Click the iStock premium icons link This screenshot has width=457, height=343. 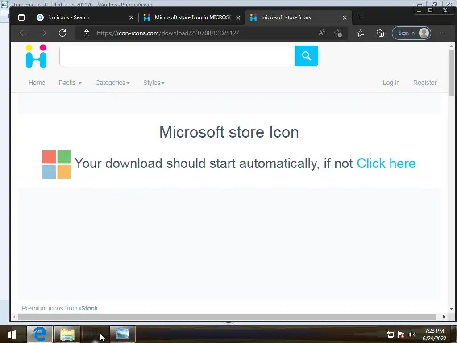tap(88, 308)
